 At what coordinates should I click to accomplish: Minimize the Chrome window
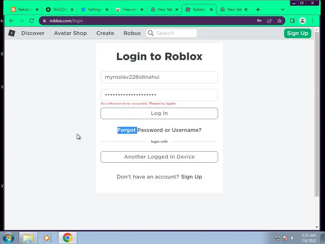294,3
